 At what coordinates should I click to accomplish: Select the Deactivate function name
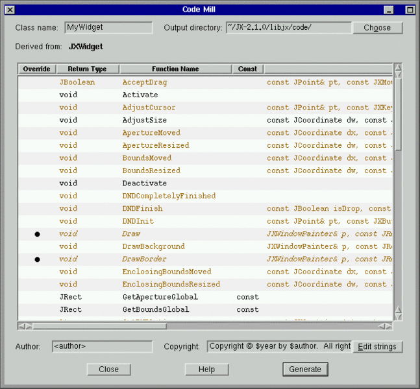click(x=145, y=183)
